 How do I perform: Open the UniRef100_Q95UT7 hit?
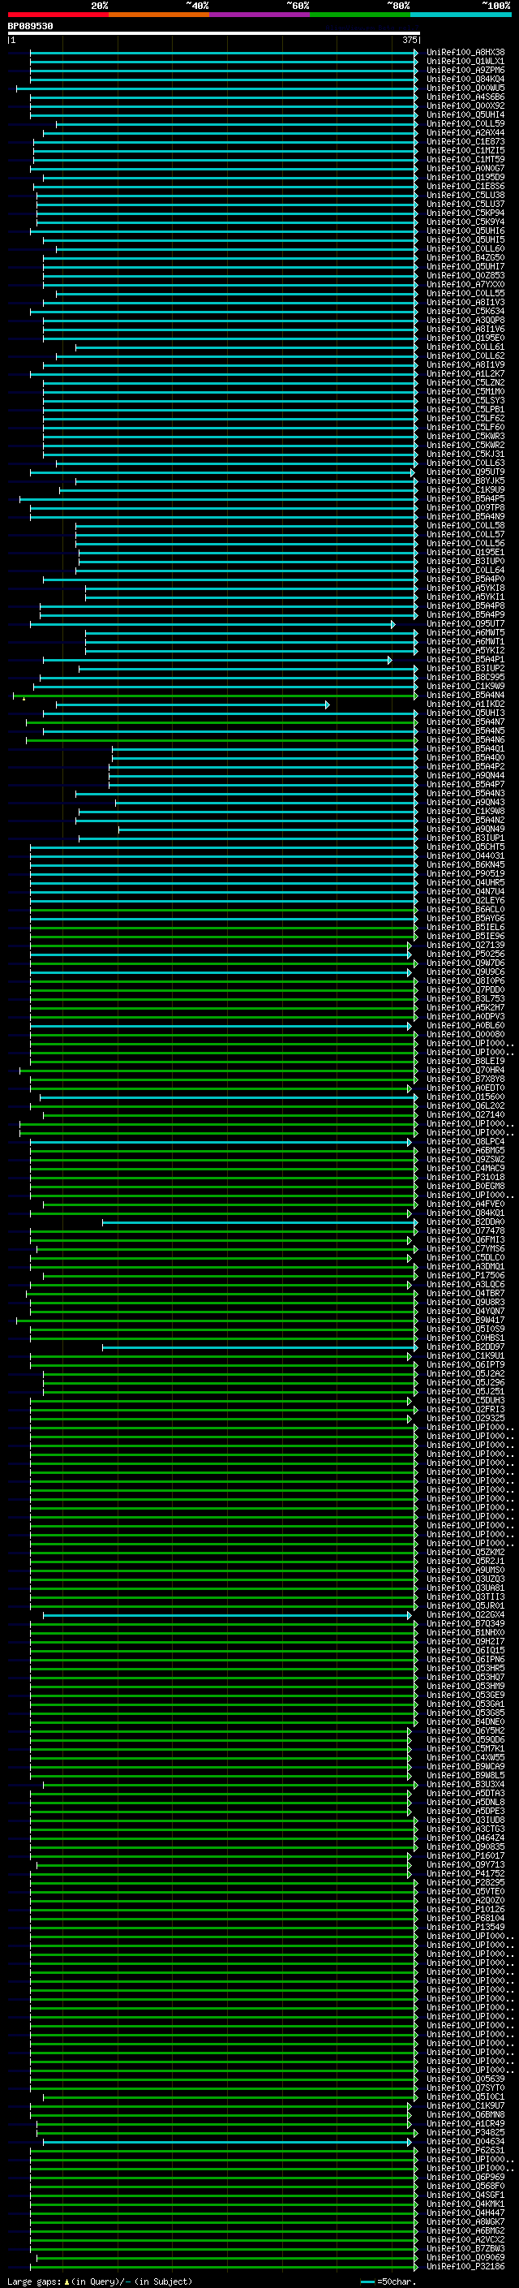[x=465, y=623]
